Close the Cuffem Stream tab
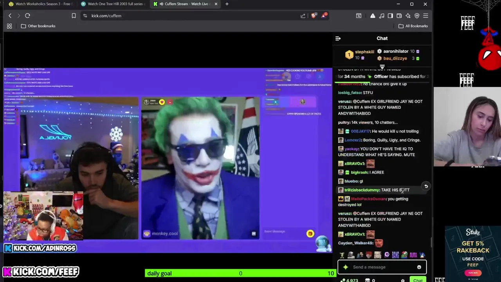The height and width of the screenshot is (282, 501). pos(216,4)
